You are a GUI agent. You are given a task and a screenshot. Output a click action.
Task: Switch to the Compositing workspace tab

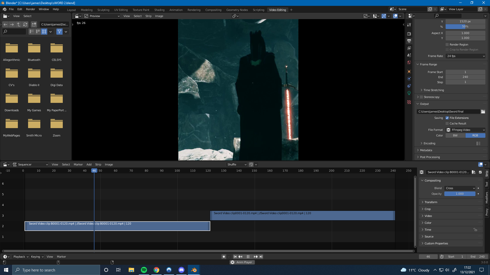(x=213, y=10)
